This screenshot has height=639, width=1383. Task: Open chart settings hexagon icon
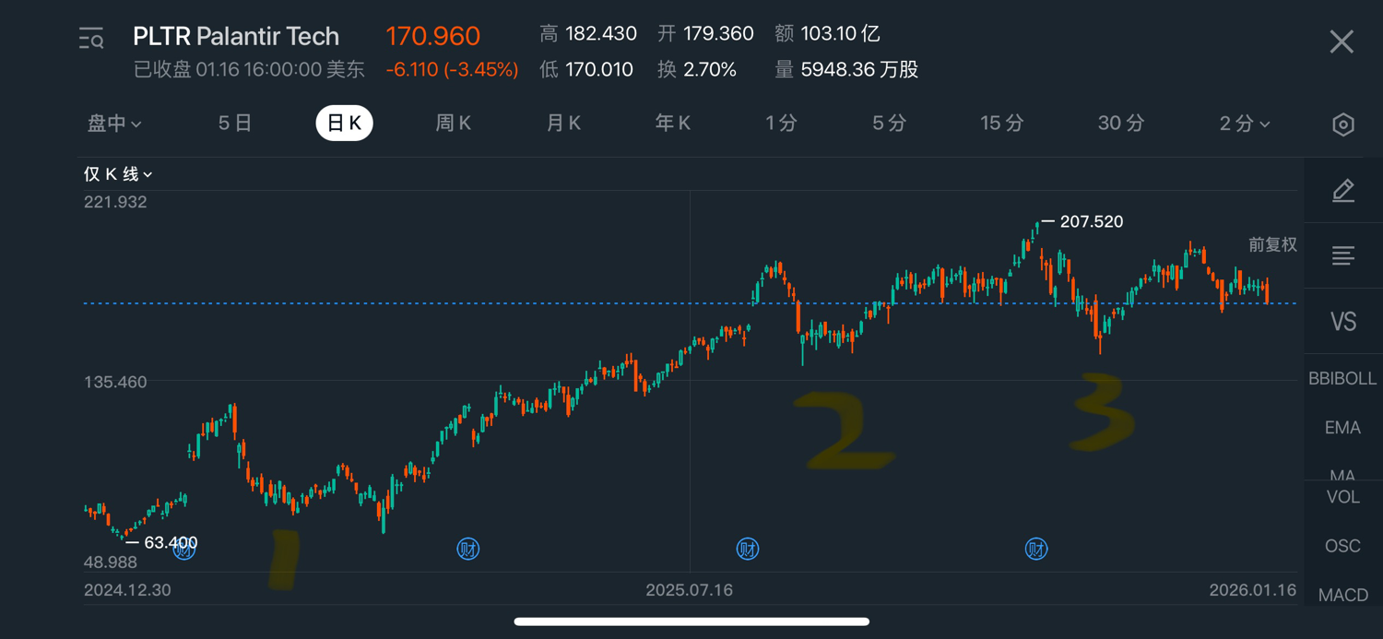point(1343,124)
